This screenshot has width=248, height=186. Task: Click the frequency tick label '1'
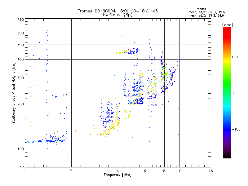click(x=25, y=171)
